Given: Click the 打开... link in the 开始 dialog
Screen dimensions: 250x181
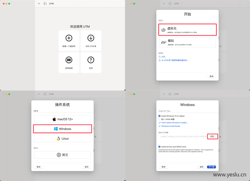Looking at the screenshot, I should (163, 57).
